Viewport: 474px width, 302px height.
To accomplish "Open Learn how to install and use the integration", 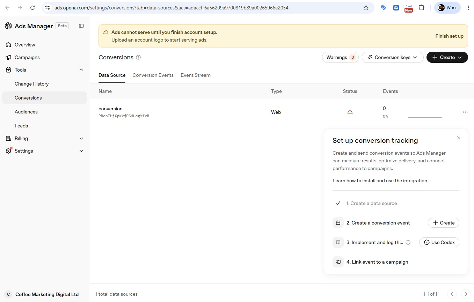I will pyautogui.click(x=380, y=181).
